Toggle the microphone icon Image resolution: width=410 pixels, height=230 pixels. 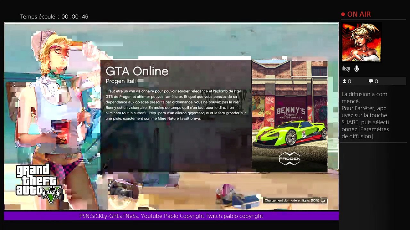coord(357,69)
